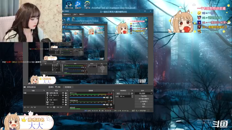Show the hidden last source in the list
The height and width of the screenshot is (130, 232).
click(63, 104)
